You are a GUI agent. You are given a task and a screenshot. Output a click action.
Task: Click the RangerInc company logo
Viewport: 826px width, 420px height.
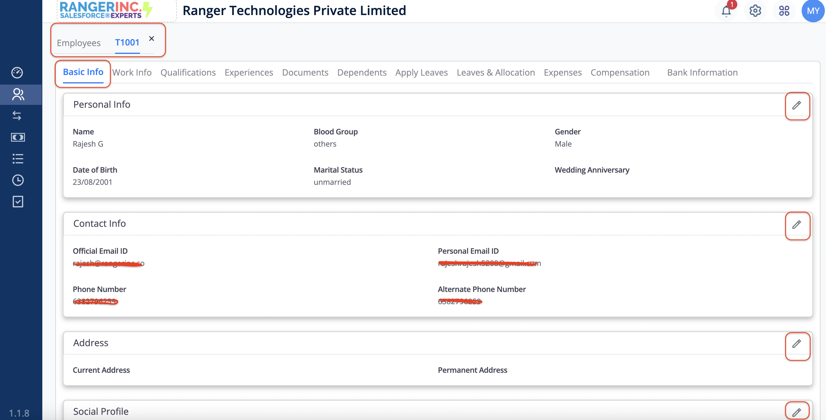[106, 10]
